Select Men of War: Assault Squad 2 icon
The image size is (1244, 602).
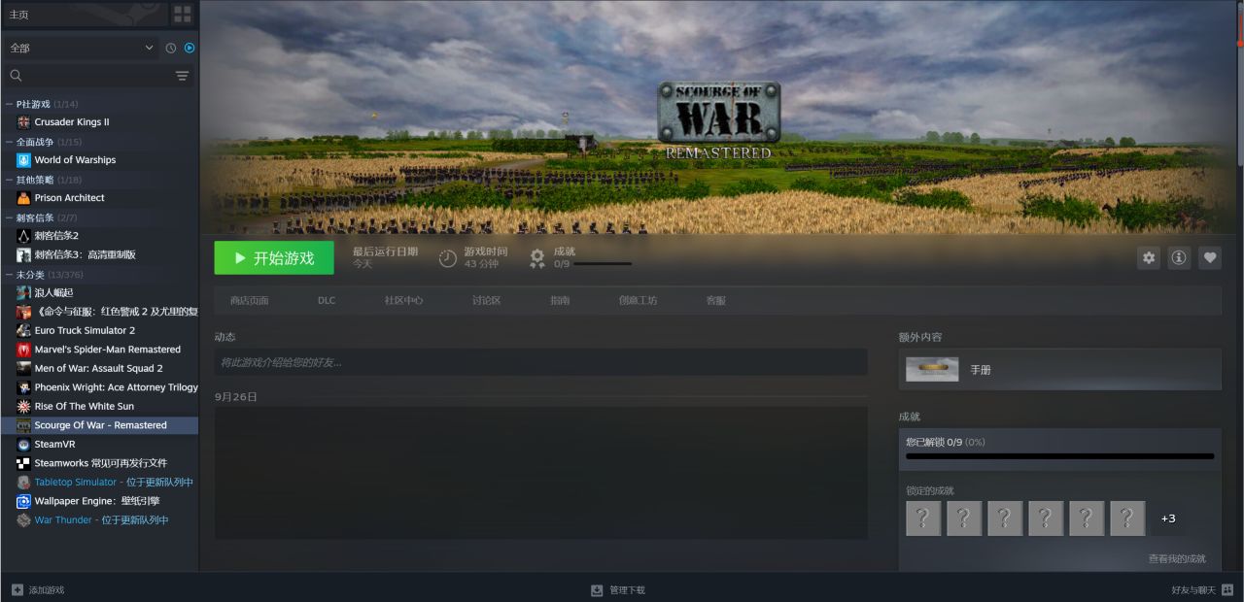click(24, 368)
